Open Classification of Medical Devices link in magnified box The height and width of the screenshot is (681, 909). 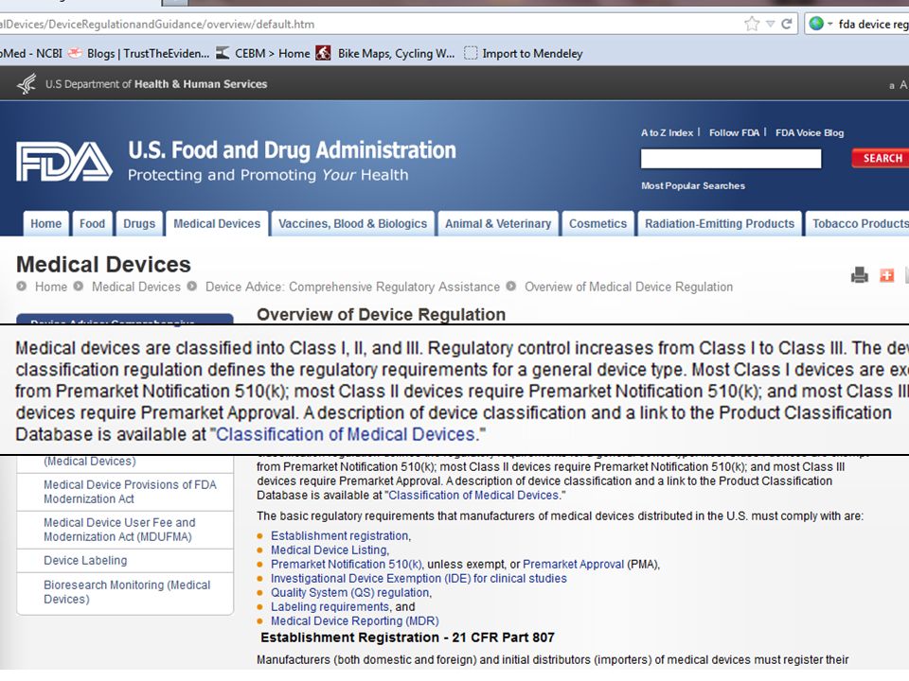[x=348, y=434]
